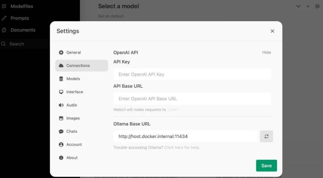The height and width of the screenshot is (178, 323).
Task: Close the Settings dialog
Action: click(273, 31)
